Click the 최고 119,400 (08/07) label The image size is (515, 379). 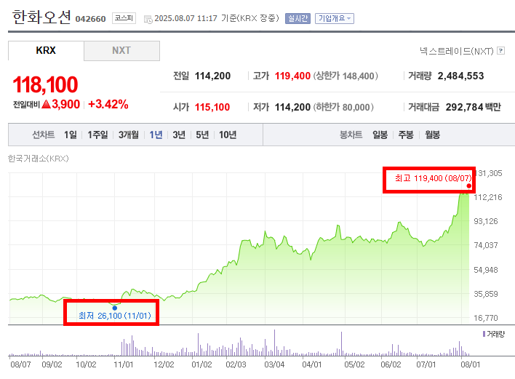(433, 178)
